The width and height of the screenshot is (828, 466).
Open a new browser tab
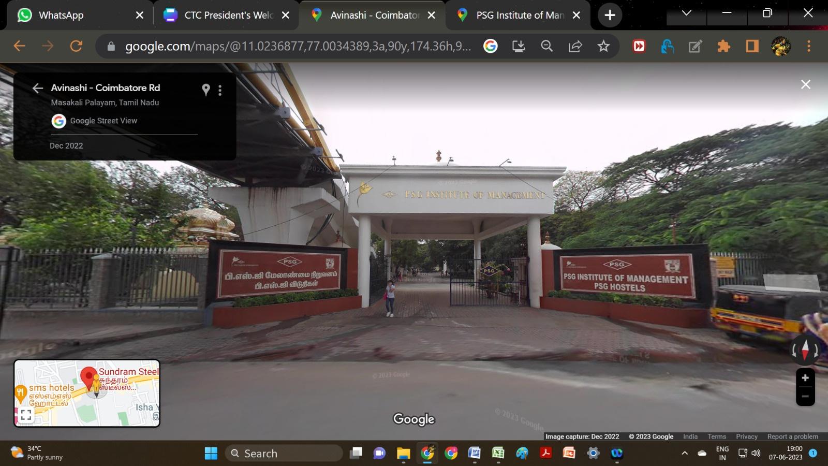pyautogui.click(x=610, y=15)
